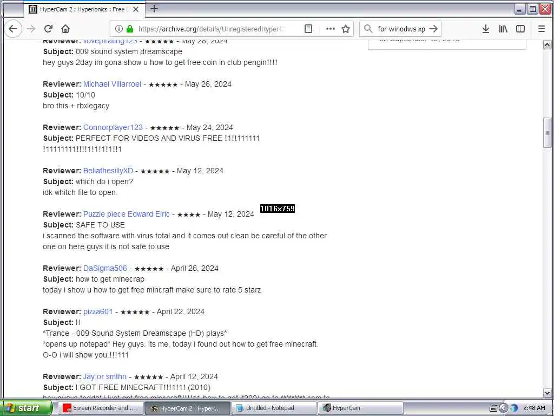Show site information icon in address bar
The image size is (554, 416).
tap(119, 29)
